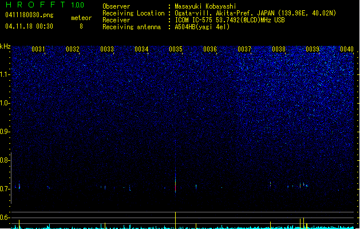
Task: Click the 0.8 kHz axis label
Action: (5, 160)
